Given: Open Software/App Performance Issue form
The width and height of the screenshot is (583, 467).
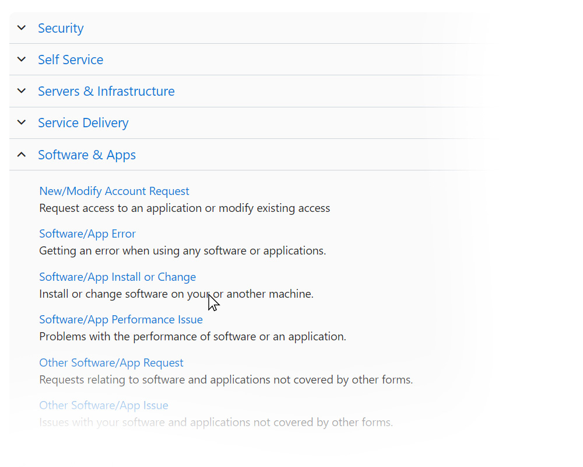Looking at the screenshot, I should [121, 319].
